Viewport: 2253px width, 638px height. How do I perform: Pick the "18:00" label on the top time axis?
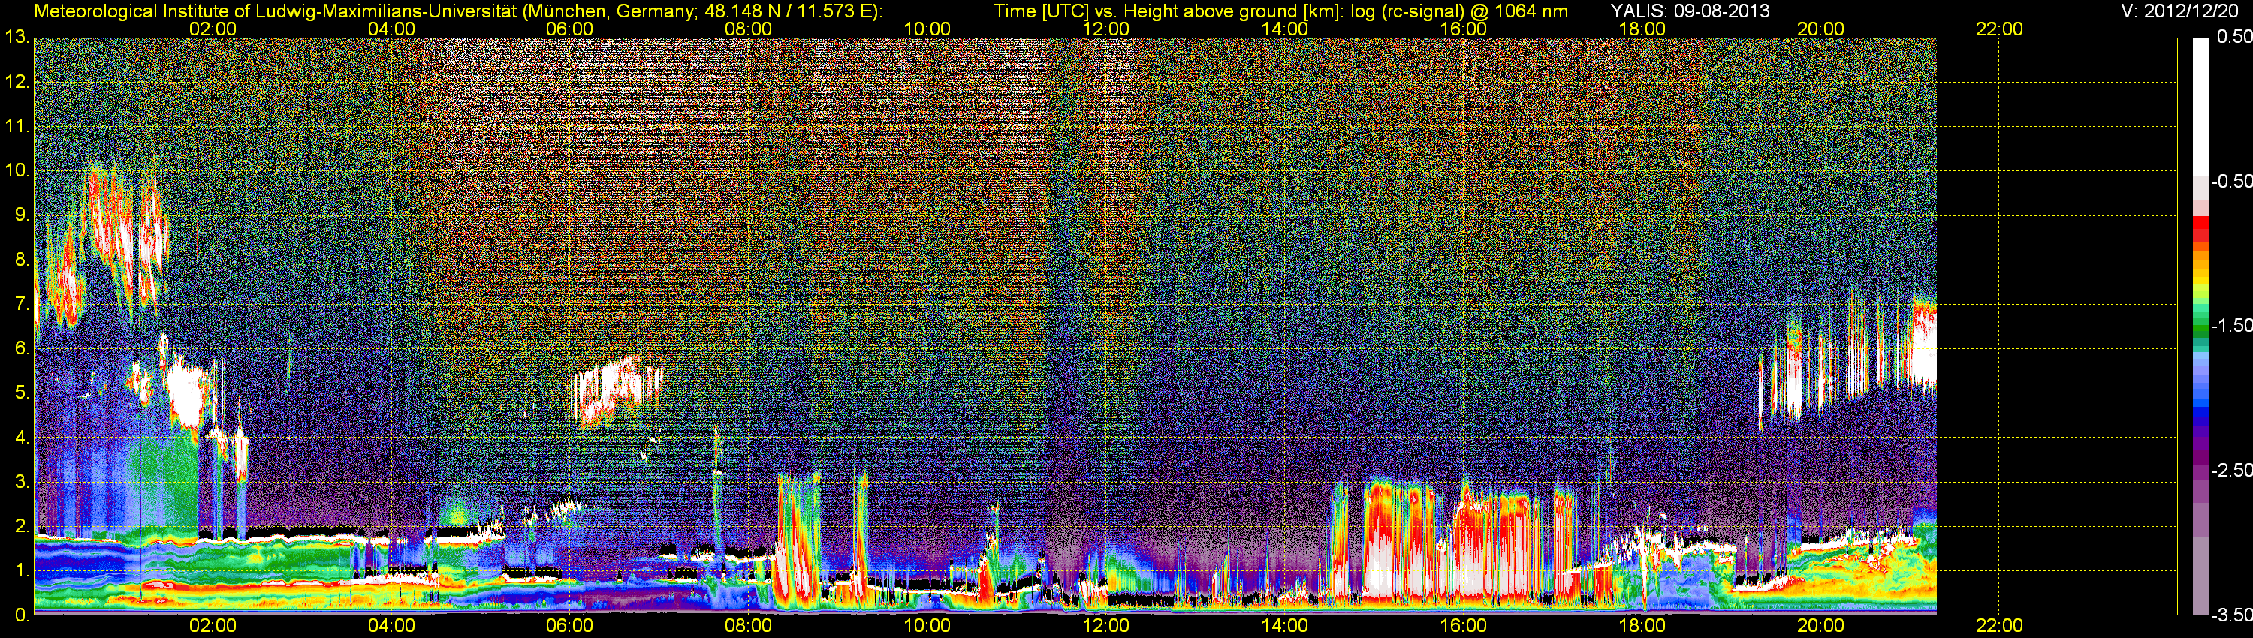[1642, 29]
